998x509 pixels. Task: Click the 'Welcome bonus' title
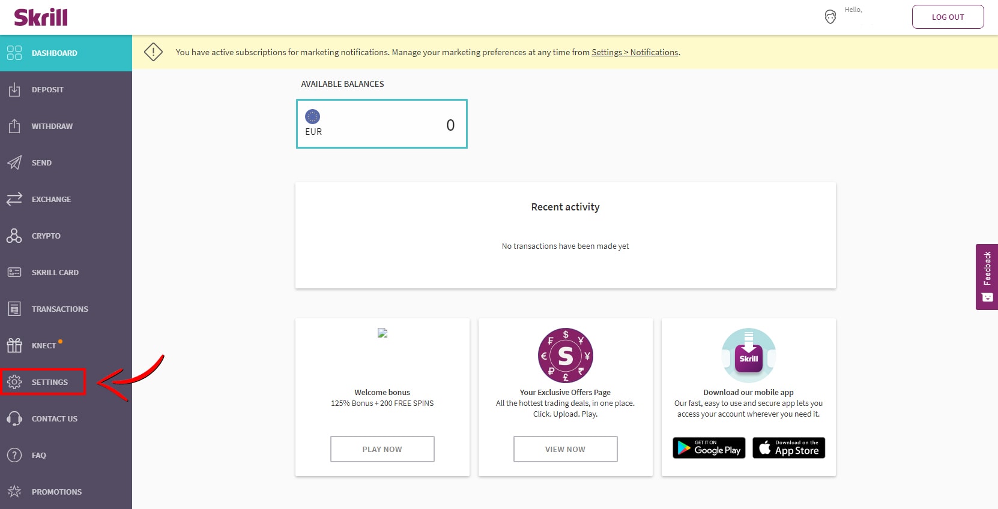pyautogui.click(x=383, y=392)
